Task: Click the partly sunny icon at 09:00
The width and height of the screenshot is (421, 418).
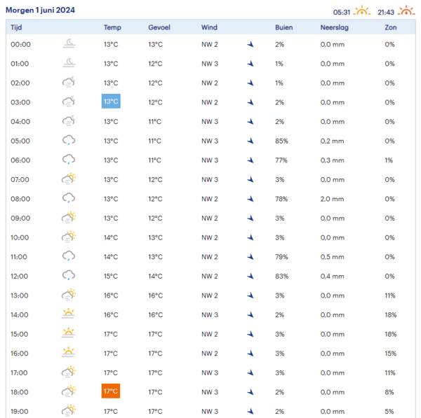Action: click(x=69, y=217)
